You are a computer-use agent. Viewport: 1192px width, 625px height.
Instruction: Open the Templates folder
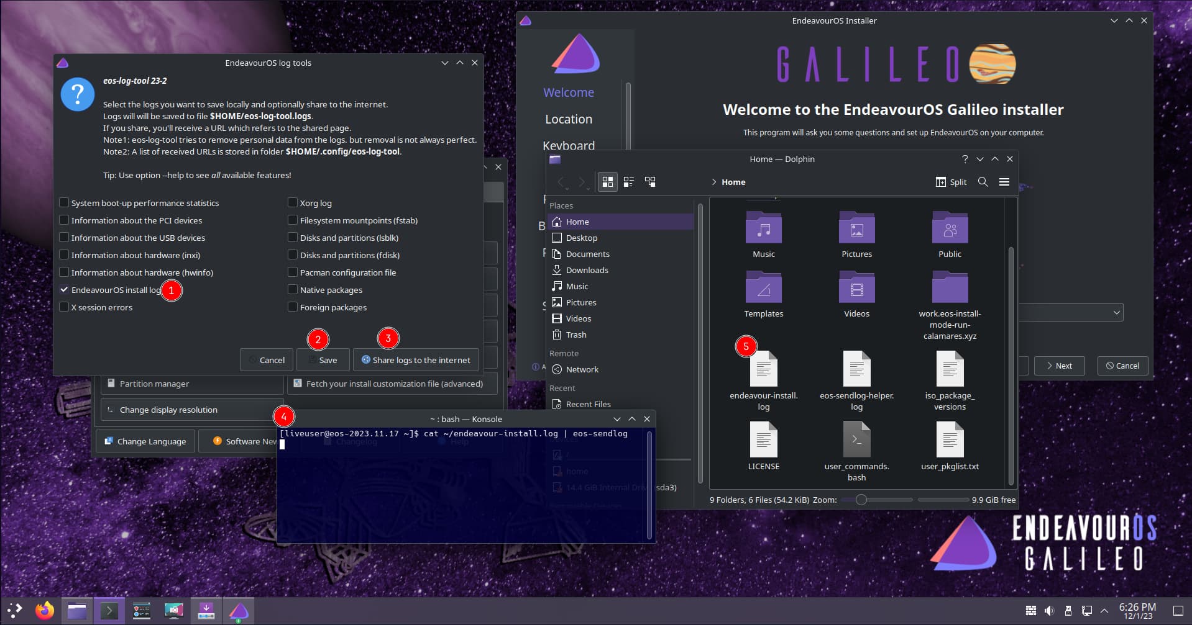pos(764,294)
